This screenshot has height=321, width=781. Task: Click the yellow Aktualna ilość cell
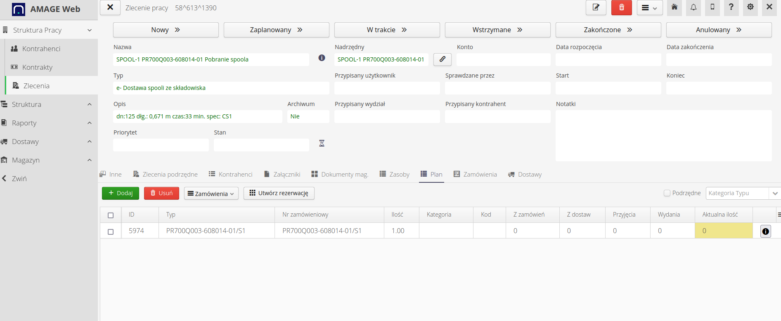pyautogui.click(x=723, y=231)
